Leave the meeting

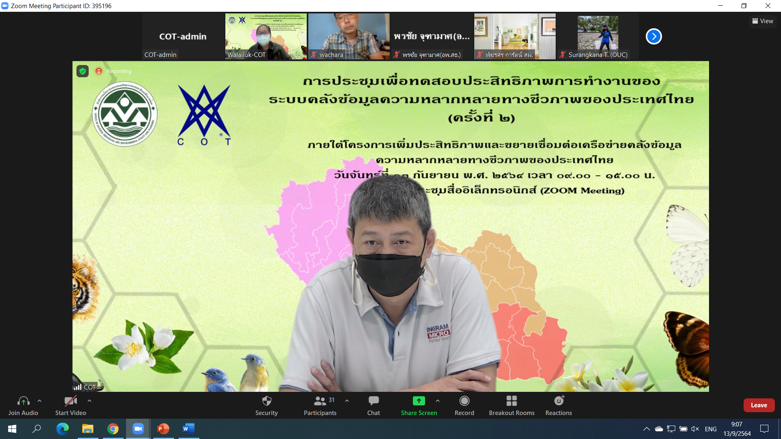coord(759,405)
